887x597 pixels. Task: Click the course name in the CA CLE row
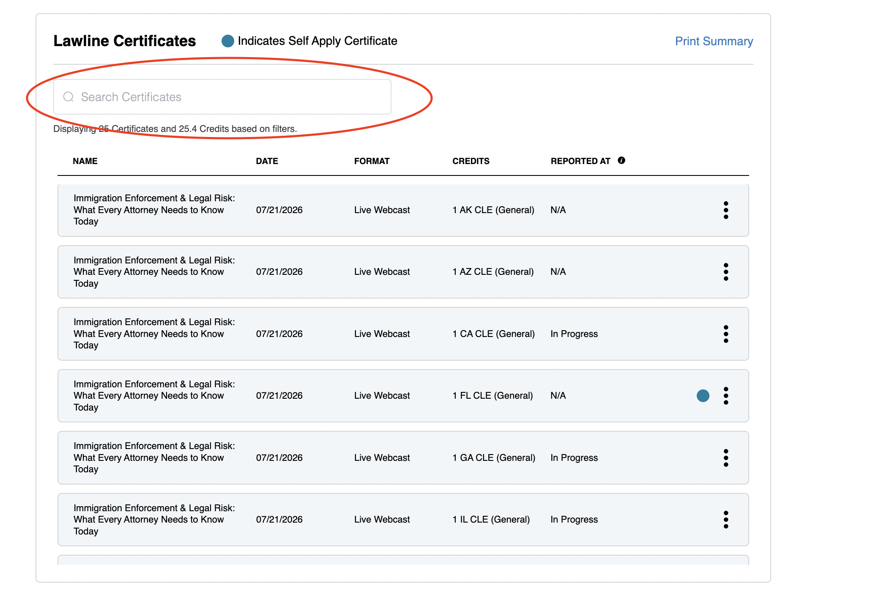tap(154, 334)
